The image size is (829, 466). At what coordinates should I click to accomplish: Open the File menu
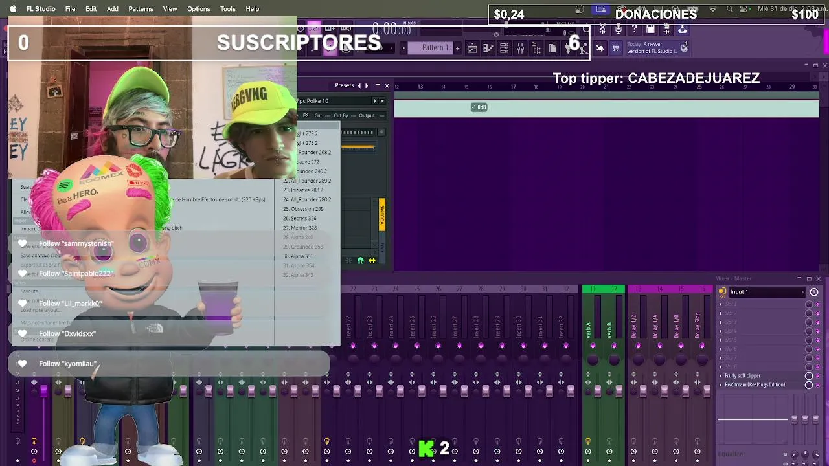tap(70, 9)
